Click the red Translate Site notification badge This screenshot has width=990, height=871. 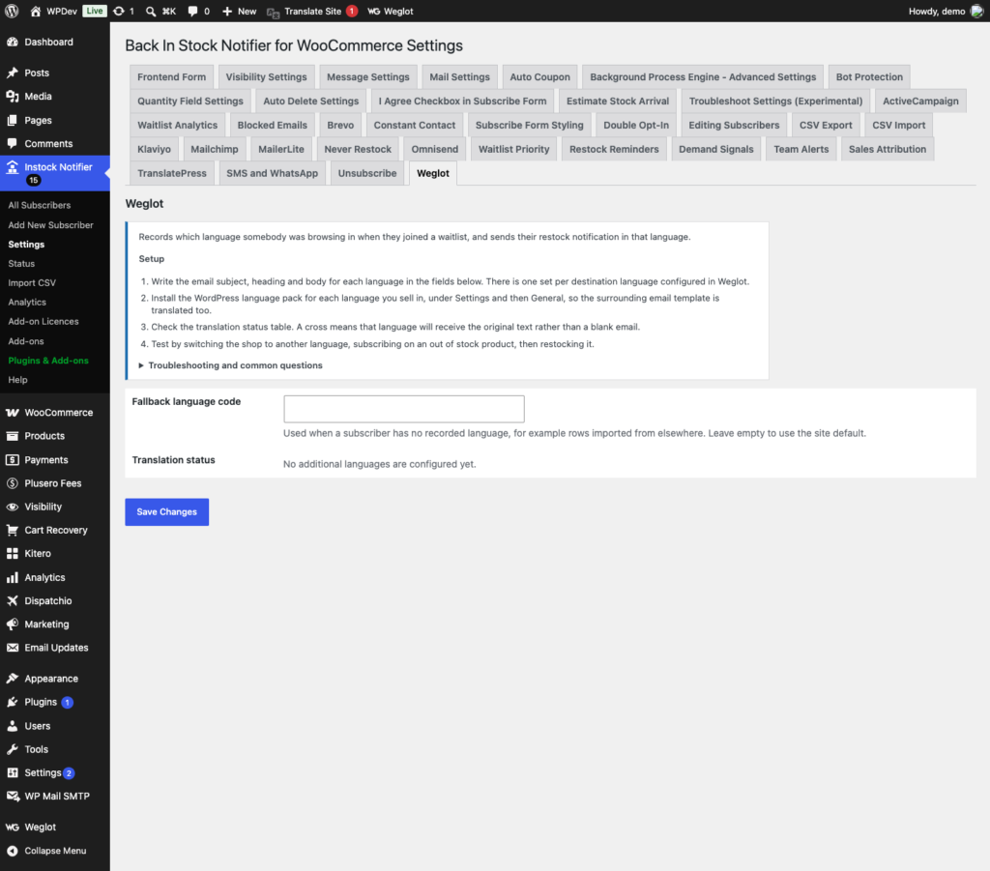352,12
